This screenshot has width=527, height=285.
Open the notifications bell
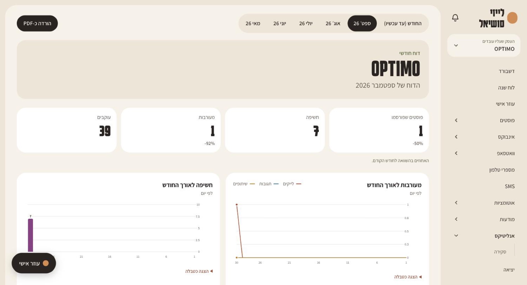coord(455,17)
